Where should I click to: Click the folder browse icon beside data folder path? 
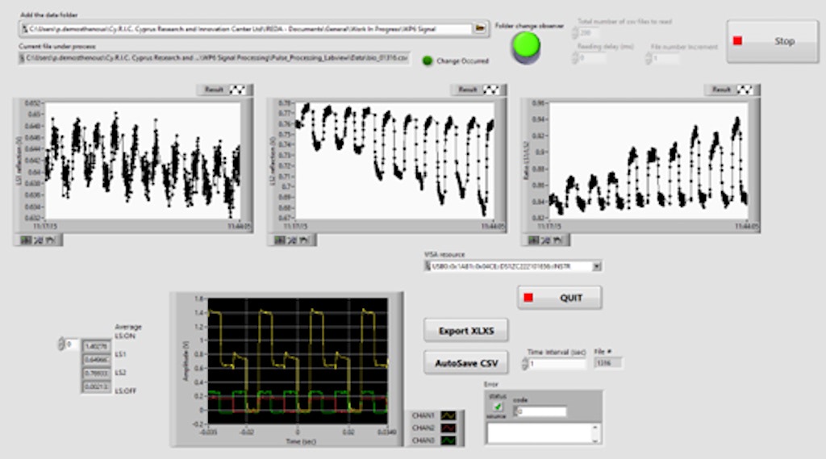click(x=480, y=28)
